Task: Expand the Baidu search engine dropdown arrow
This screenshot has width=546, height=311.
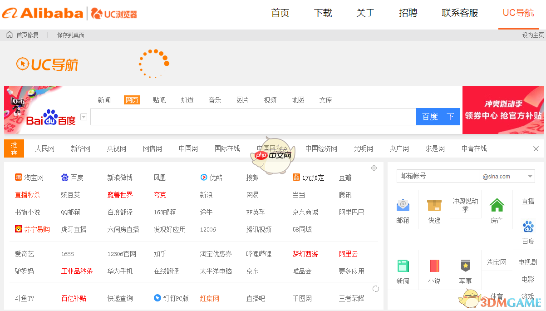Action: click(84, 117)
